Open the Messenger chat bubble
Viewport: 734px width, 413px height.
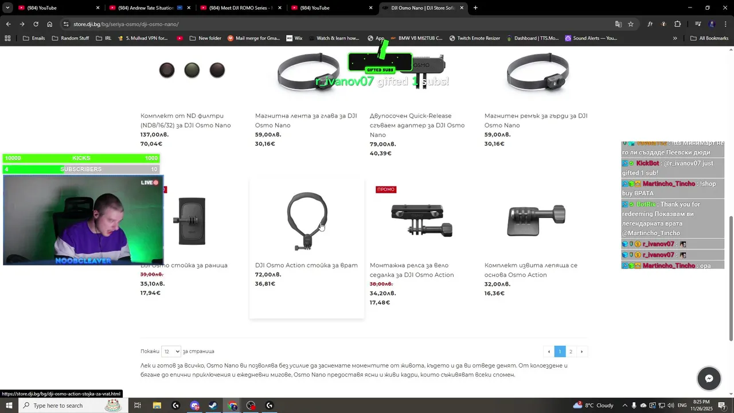click(x=709, y=379)
